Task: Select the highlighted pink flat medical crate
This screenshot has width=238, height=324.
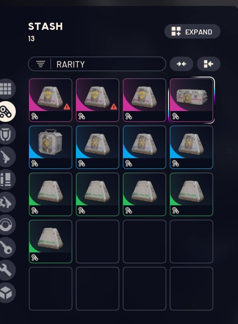Action: (x=191, y=100)
